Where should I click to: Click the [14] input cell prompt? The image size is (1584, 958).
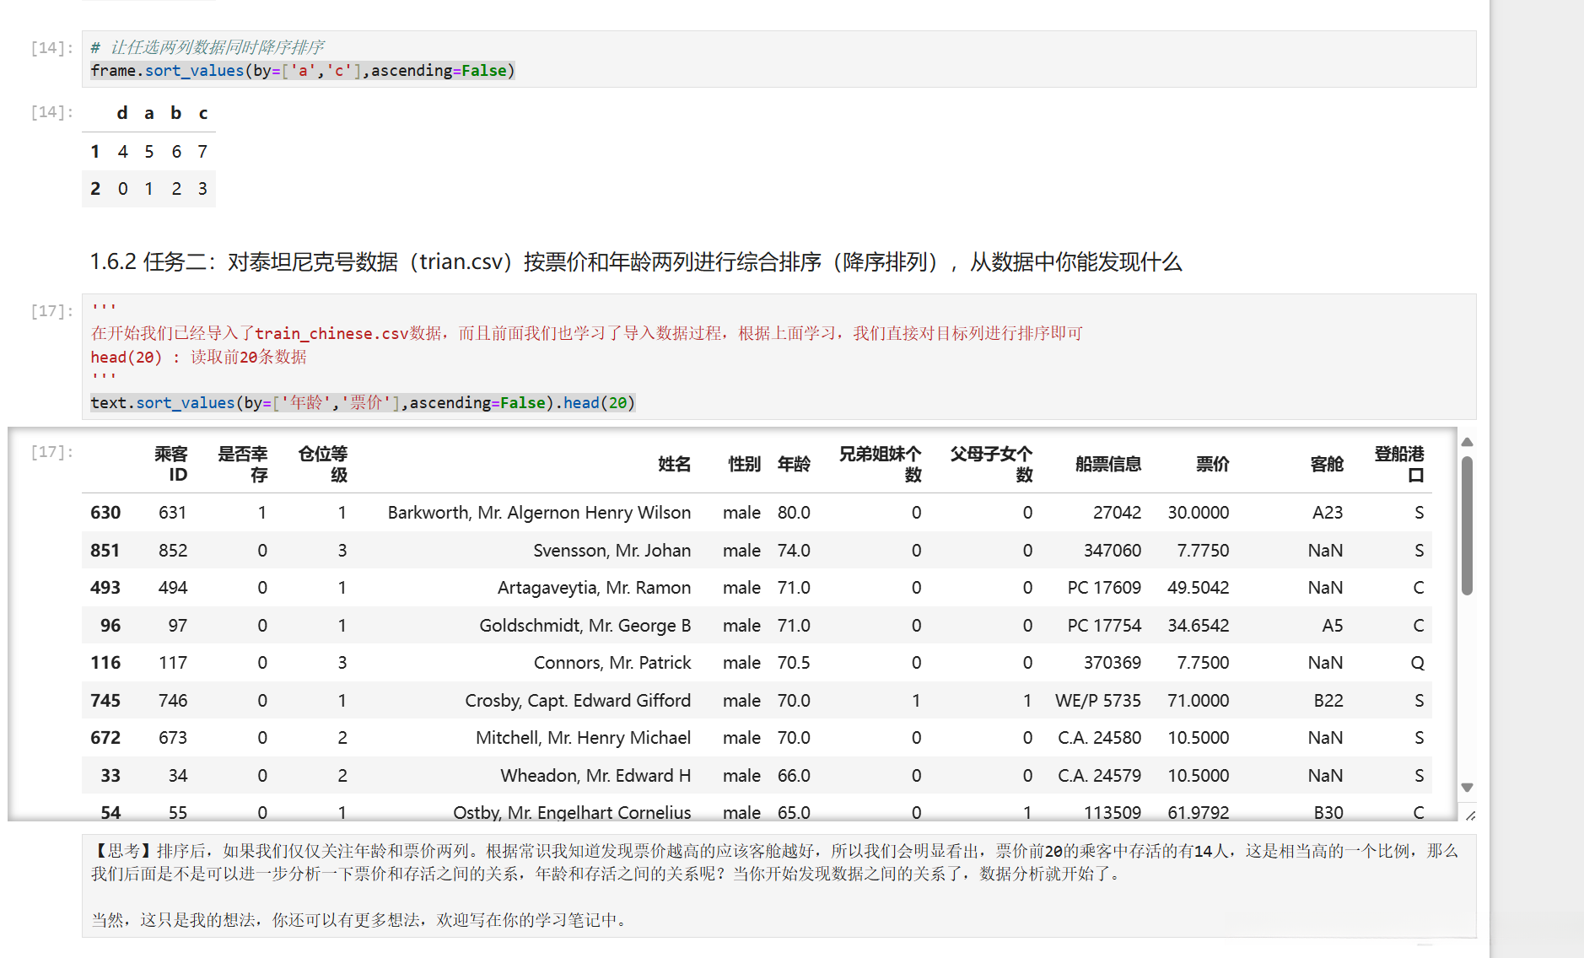click(51, 47)
